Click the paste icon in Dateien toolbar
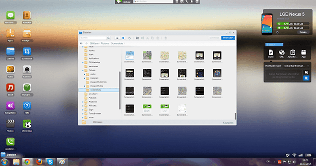The width and height of the screenshot is (316, 166). (158, 38)
